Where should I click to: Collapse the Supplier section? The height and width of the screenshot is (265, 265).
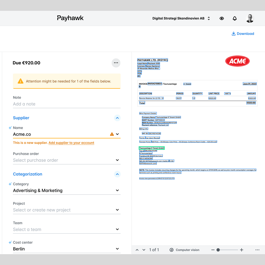pos(117,118)
